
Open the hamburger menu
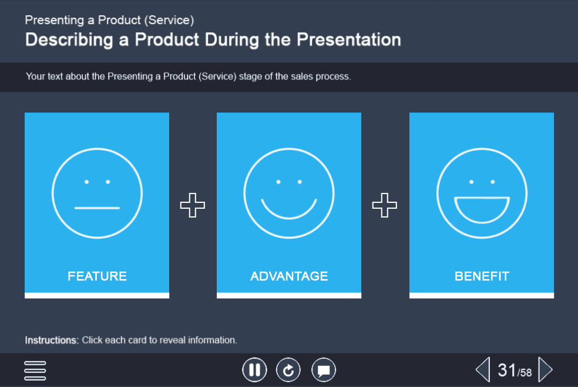[35, 370]
